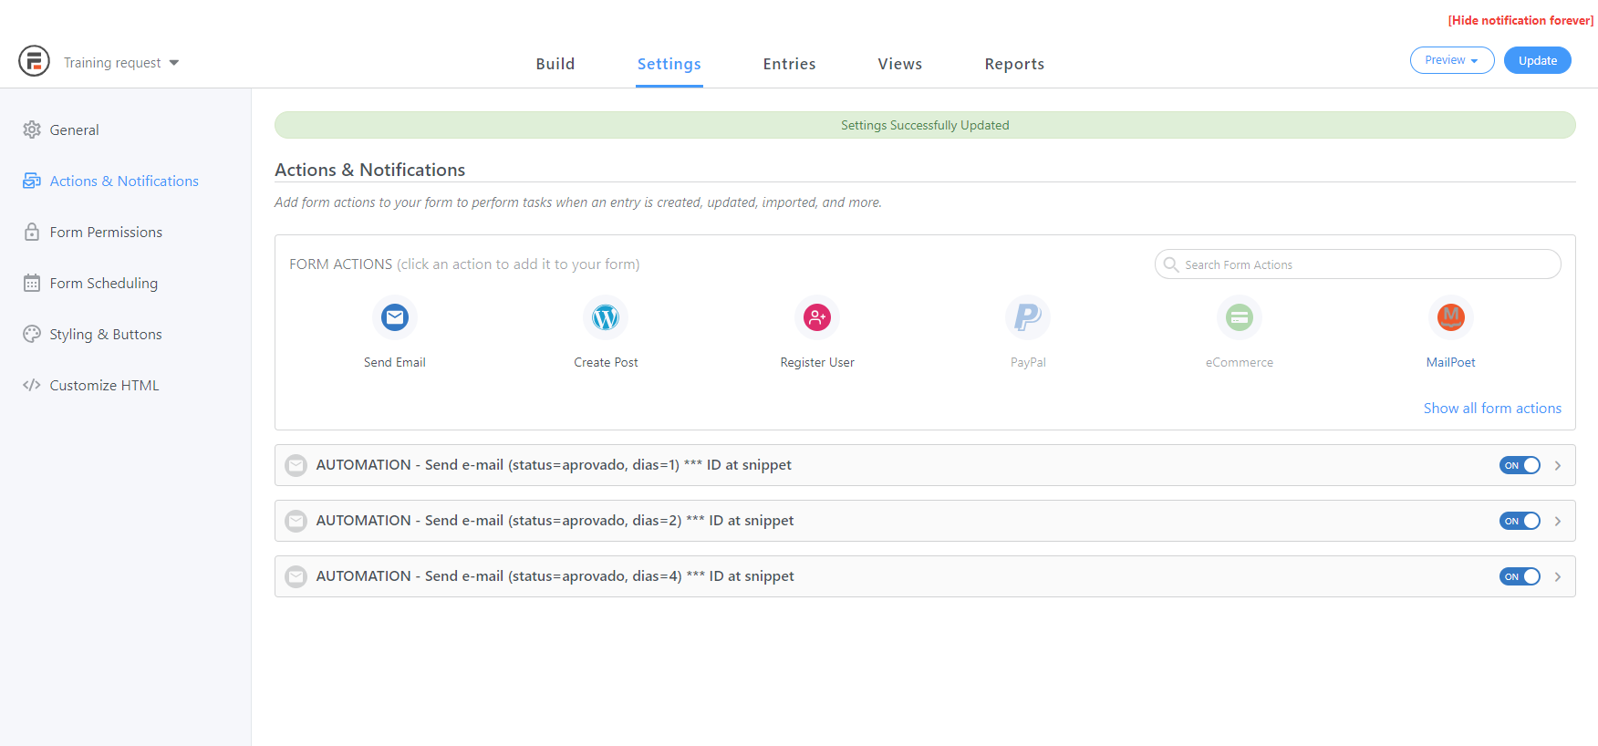
Task: Click the Send Email label
Action: click(395, 362)
